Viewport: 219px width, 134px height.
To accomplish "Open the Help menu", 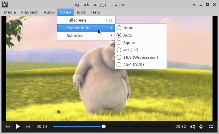I will (96, 12).
